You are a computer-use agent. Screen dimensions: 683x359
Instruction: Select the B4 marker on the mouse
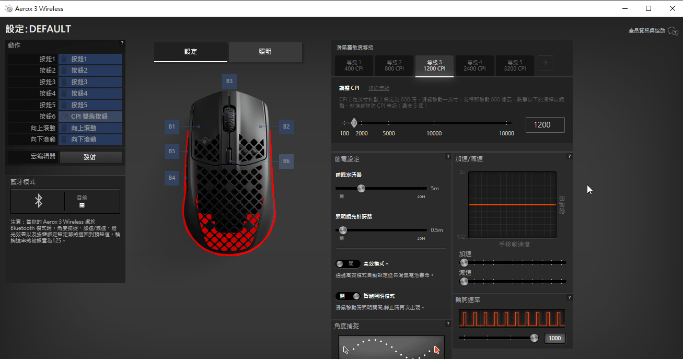tap(171, 178)
